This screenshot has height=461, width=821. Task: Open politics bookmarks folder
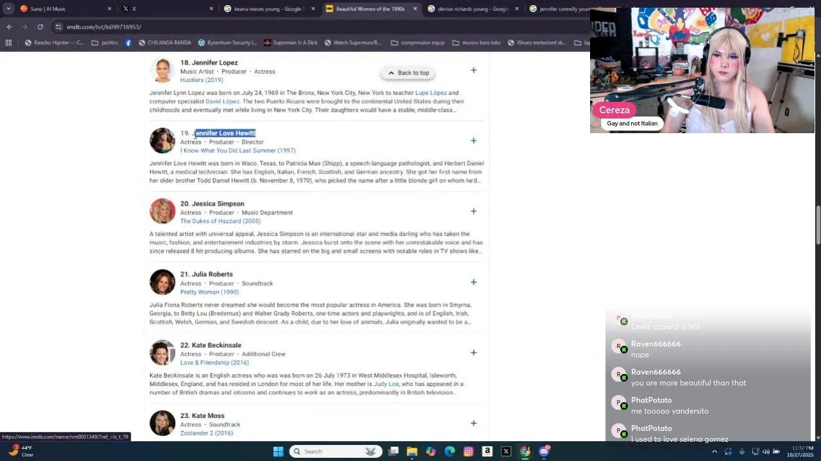coord(105,43)
